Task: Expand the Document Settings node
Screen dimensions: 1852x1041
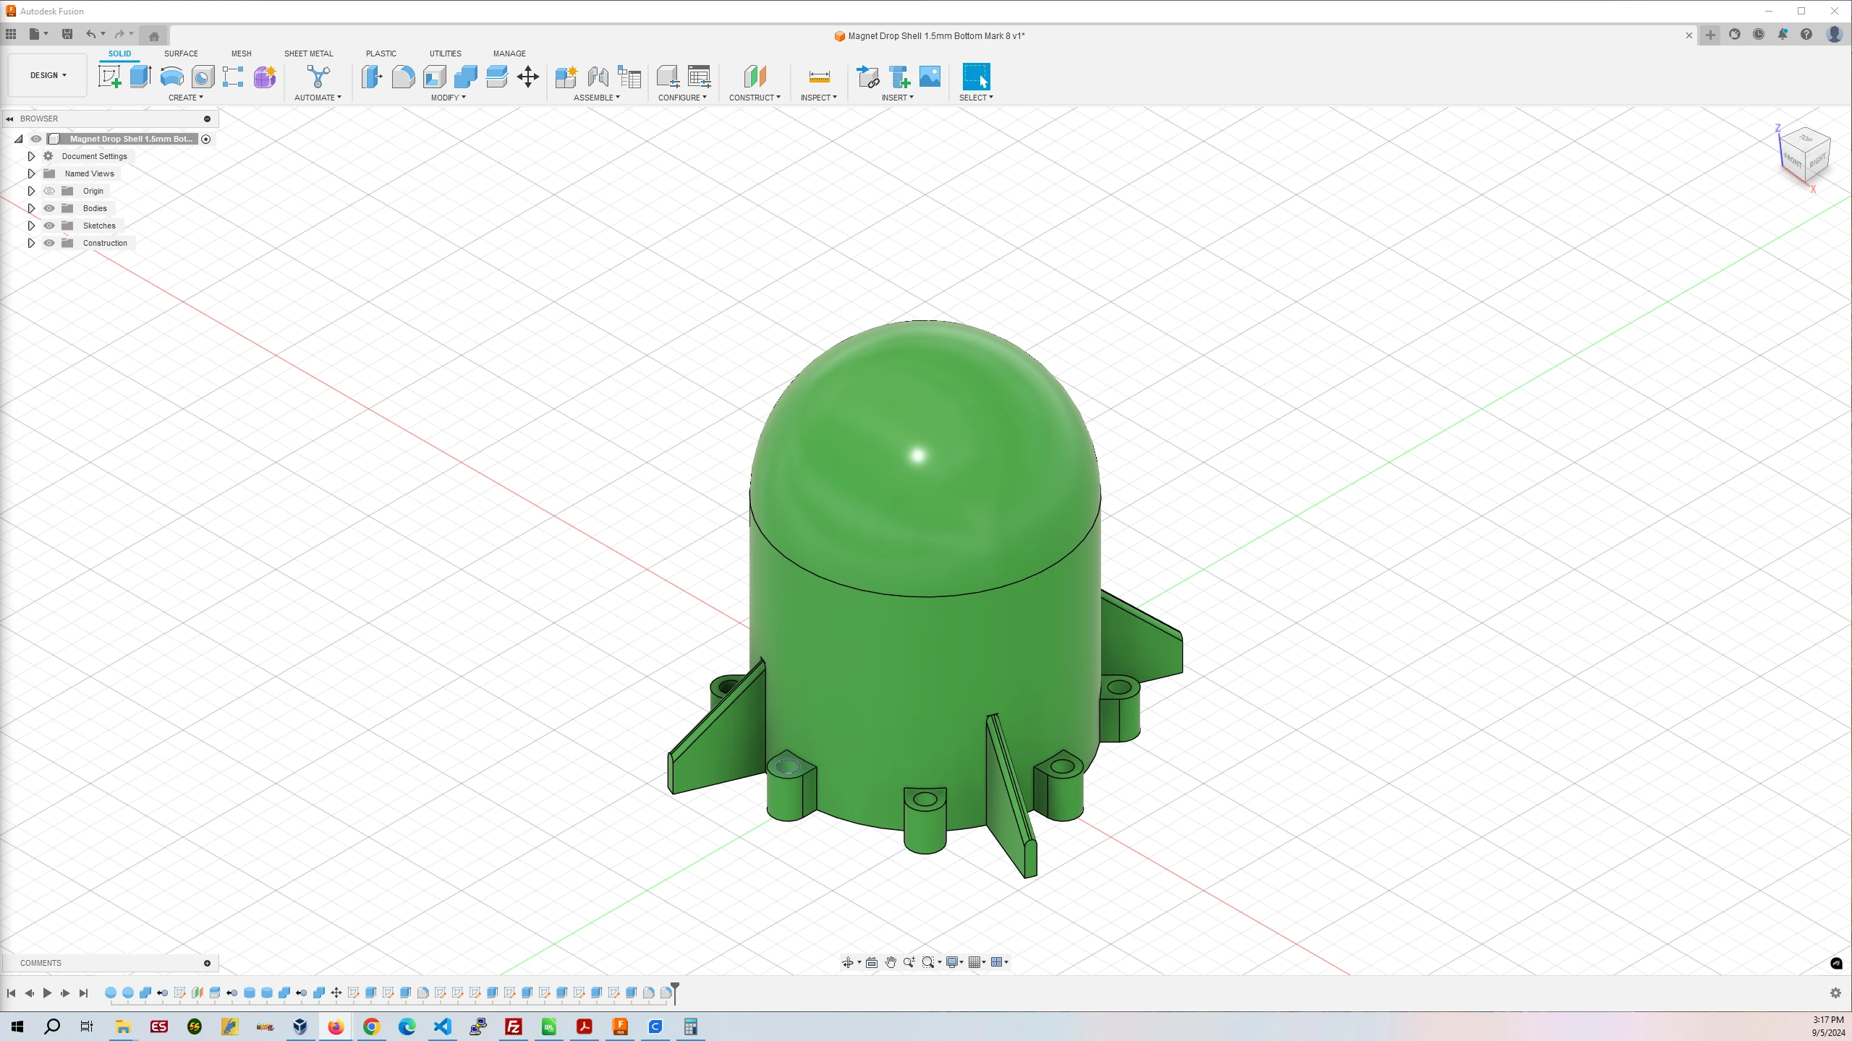Action: pos(31,156)
